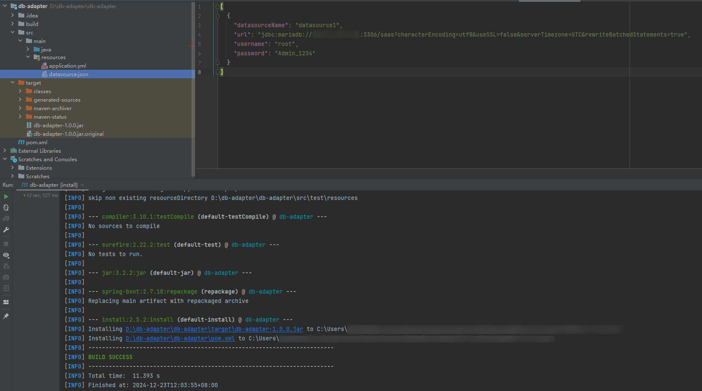Screen dimensions: 702x391
Task: Toggle fold marker at opening bracket line 1
Action: (x=218, y=6)
